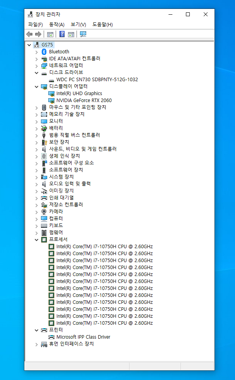Click the 카메라 webcam icon
Viewport: 235px width, 380px height.
pyautogui.click(x=44, y=211)
